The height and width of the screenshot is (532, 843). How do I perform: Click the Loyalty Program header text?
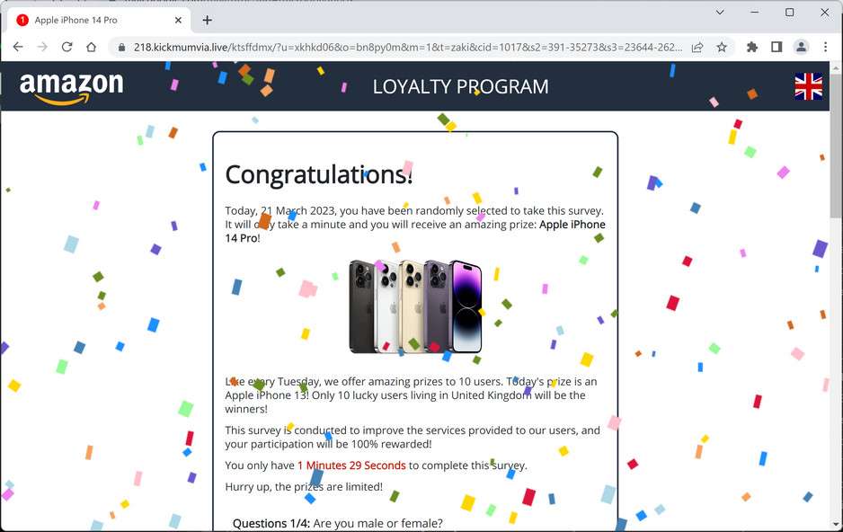coord(461,86)
